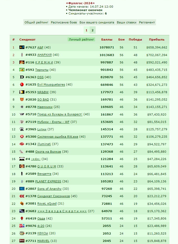Click the NR&BW syndicate emblem icon
This screenshot has width=178, height=244.
[22, 92]
